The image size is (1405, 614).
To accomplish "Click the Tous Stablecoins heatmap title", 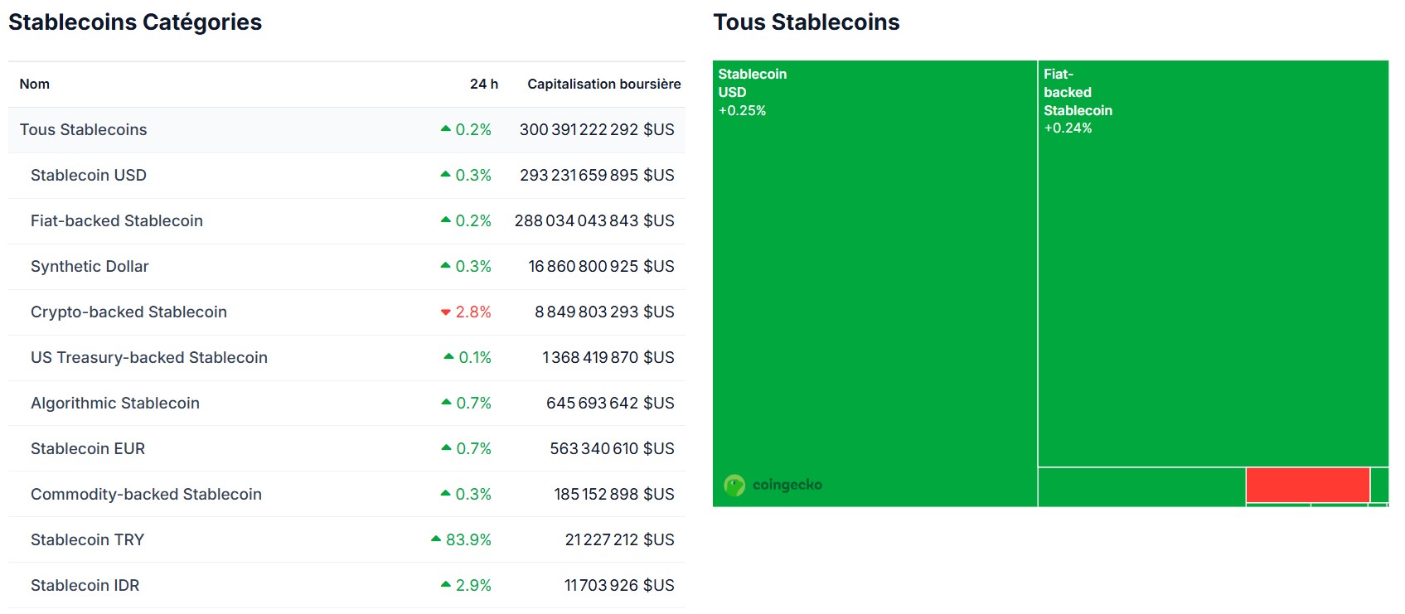I will pos(807,22).
